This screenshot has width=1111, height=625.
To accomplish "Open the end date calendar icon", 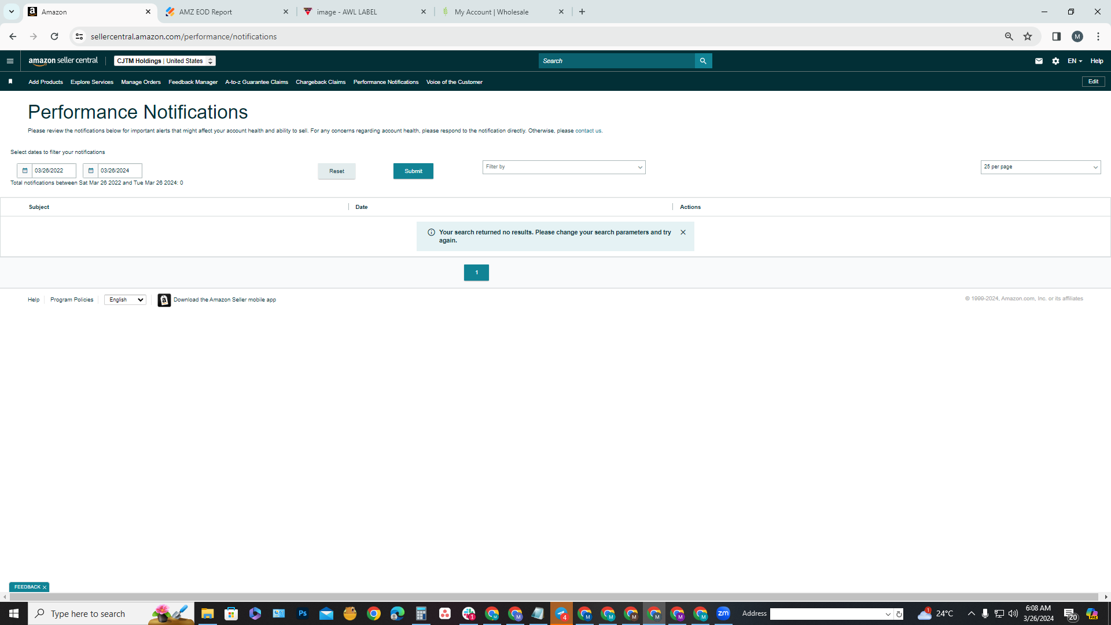I will click(x=90, y=171).
